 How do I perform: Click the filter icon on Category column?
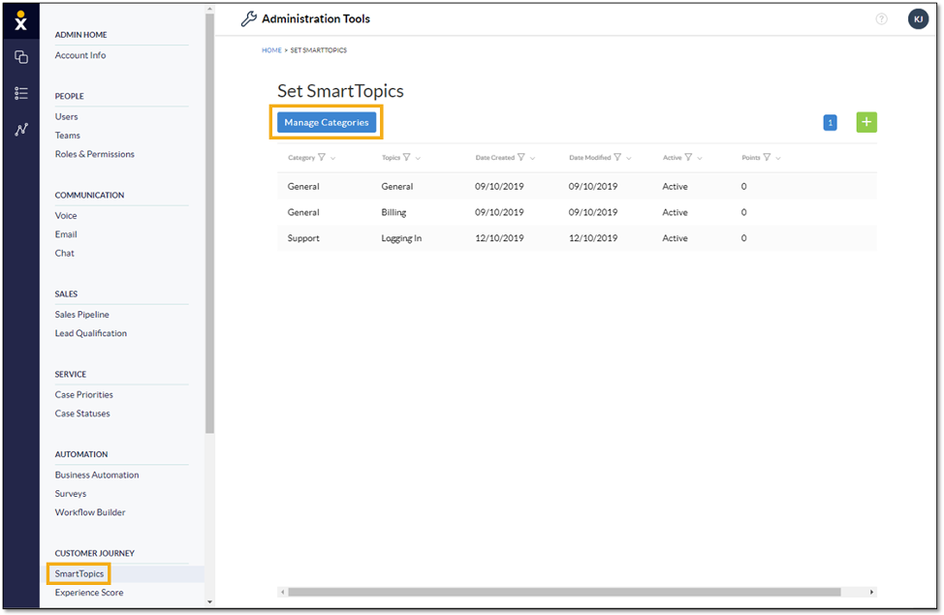(x=322, y=158)
